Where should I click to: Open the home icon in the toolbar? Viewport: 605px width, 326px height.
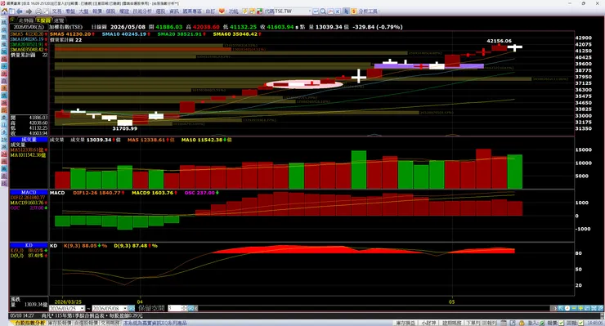[4, 11]
